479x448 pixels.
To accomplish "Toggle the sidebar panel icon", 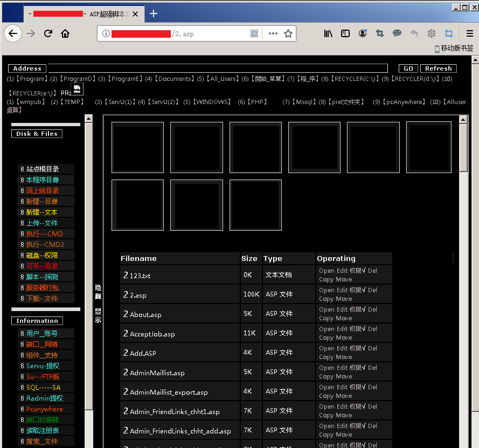I will (x=345, y=33).
